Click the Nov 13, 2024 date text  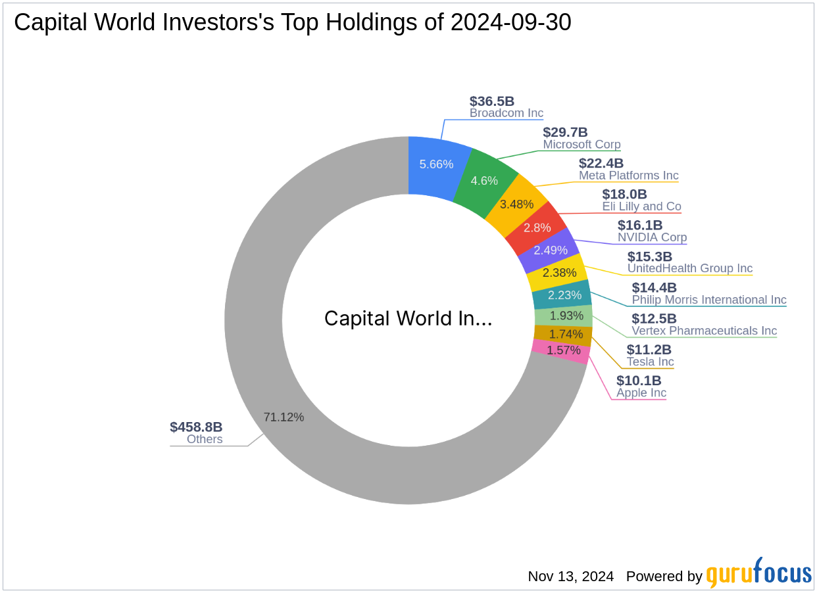click(570, 577)
